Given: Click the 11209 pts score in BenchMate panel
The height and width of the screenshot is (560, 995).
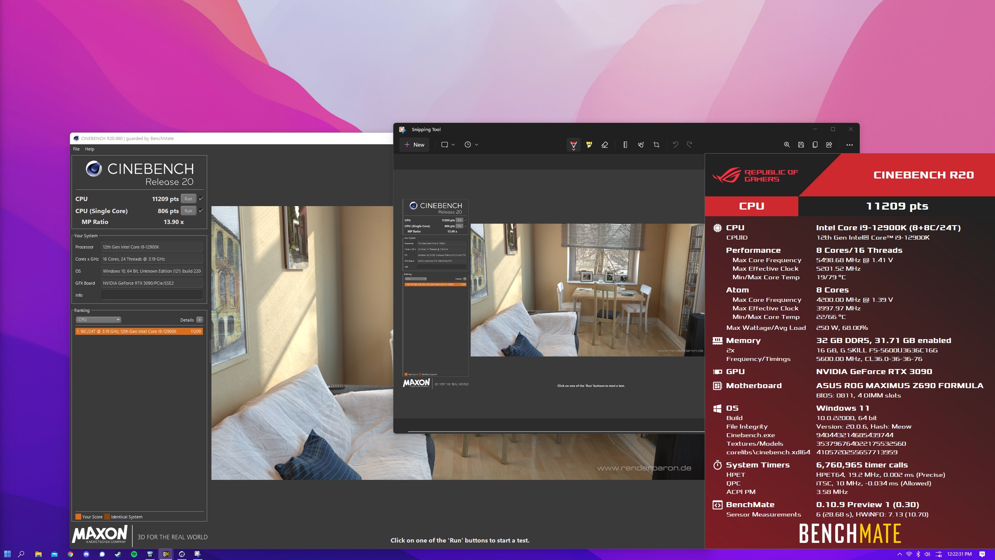Looking at the screenshot, I should pos(897,206).
